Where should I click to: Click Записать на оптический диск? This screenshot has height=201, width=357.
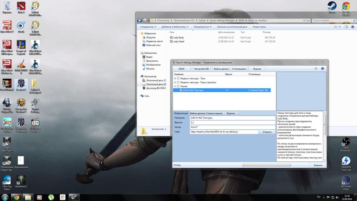click(232, 27)
